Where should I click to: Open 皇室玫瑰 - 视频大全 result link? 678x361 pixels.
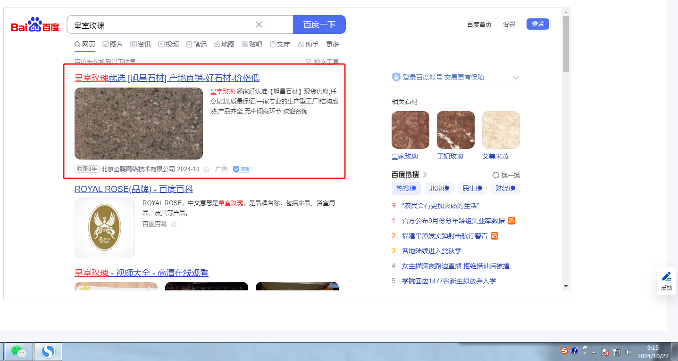pyautogui.click(x=142, y=273)
